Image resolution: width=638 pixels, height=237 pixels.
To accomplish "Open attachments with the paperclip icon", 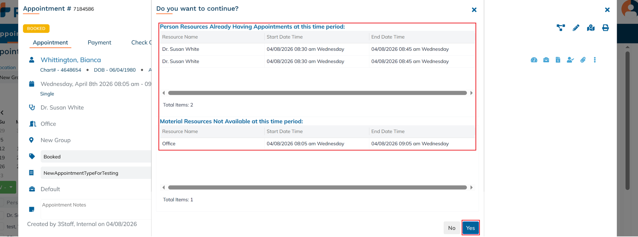I will 583,60.
